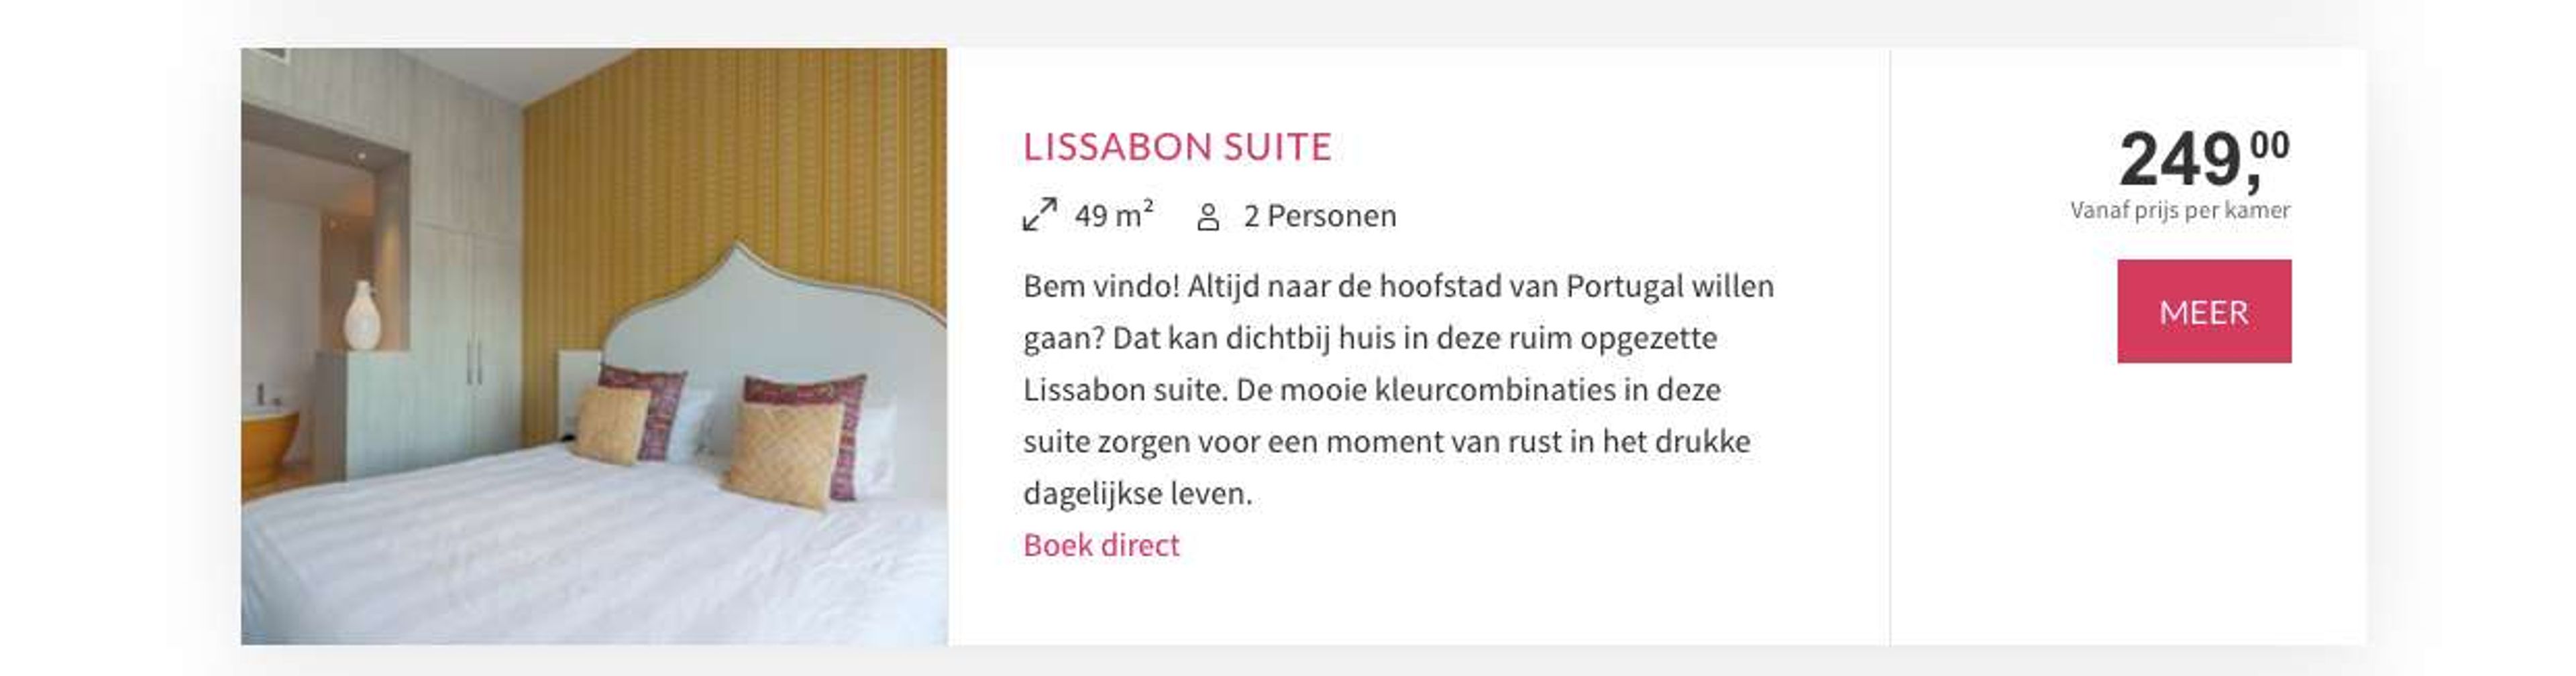
Task: Click the MEER button
Action: [x=2203, y=312]
